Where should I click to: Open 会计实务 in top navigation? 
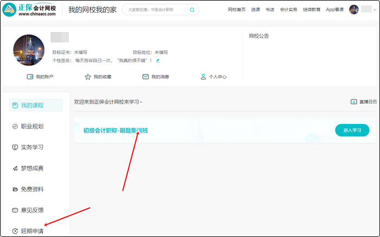pos(288,10)
